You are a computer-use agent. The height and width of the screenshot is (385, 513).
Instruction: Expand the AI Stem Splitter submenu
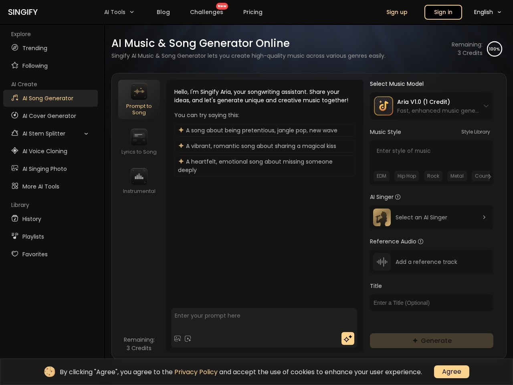click(x=86, y=134)
